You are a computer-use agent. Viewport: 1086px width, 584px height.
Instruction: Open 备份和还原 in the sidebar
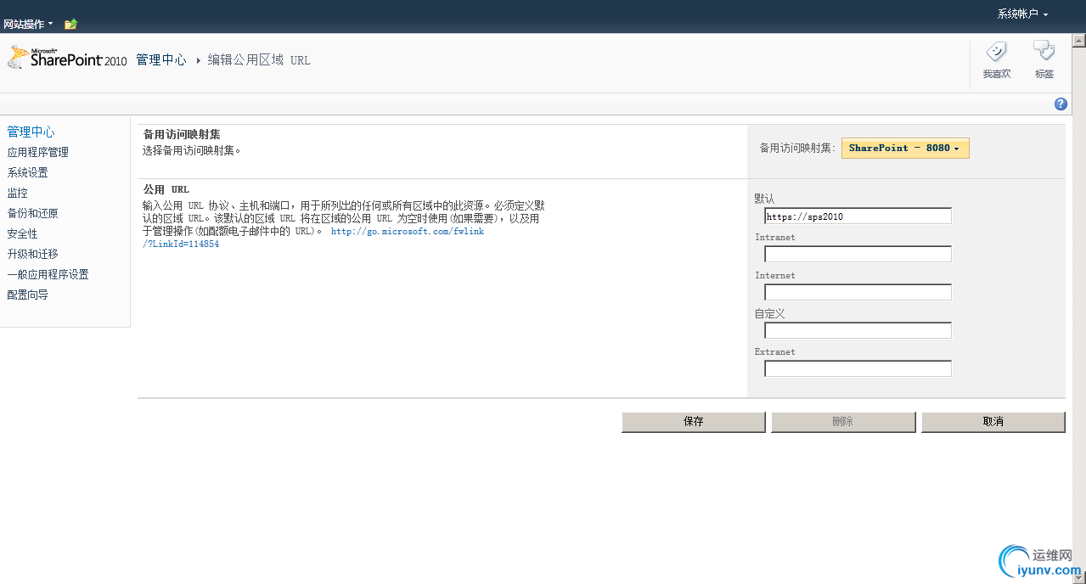pyautogui.click(x=32, y=213)
